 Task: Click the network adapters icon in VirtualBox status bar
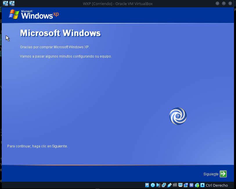point(164,185)
